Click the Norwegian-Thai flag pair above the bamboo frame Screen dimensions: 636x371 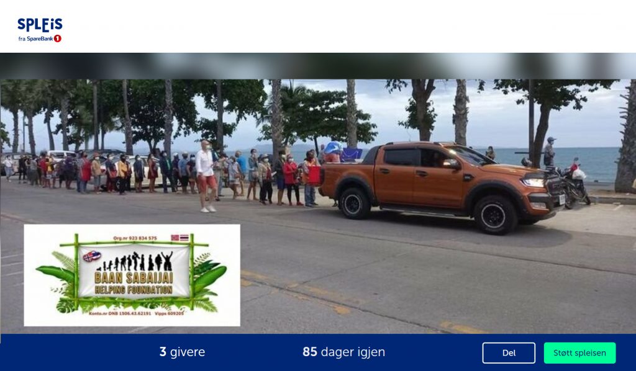click(179, 238)
